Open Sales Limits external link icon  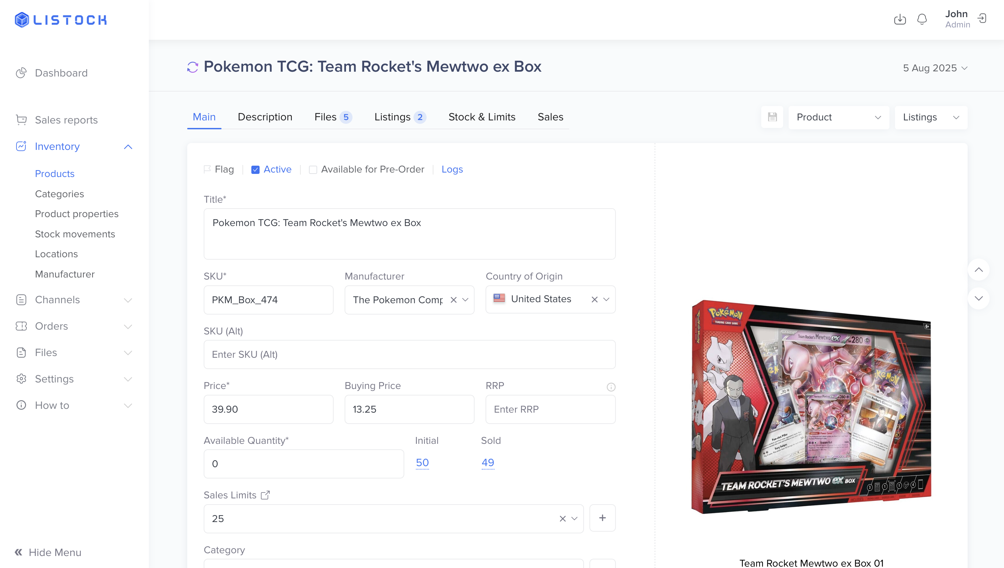point(265,495)
